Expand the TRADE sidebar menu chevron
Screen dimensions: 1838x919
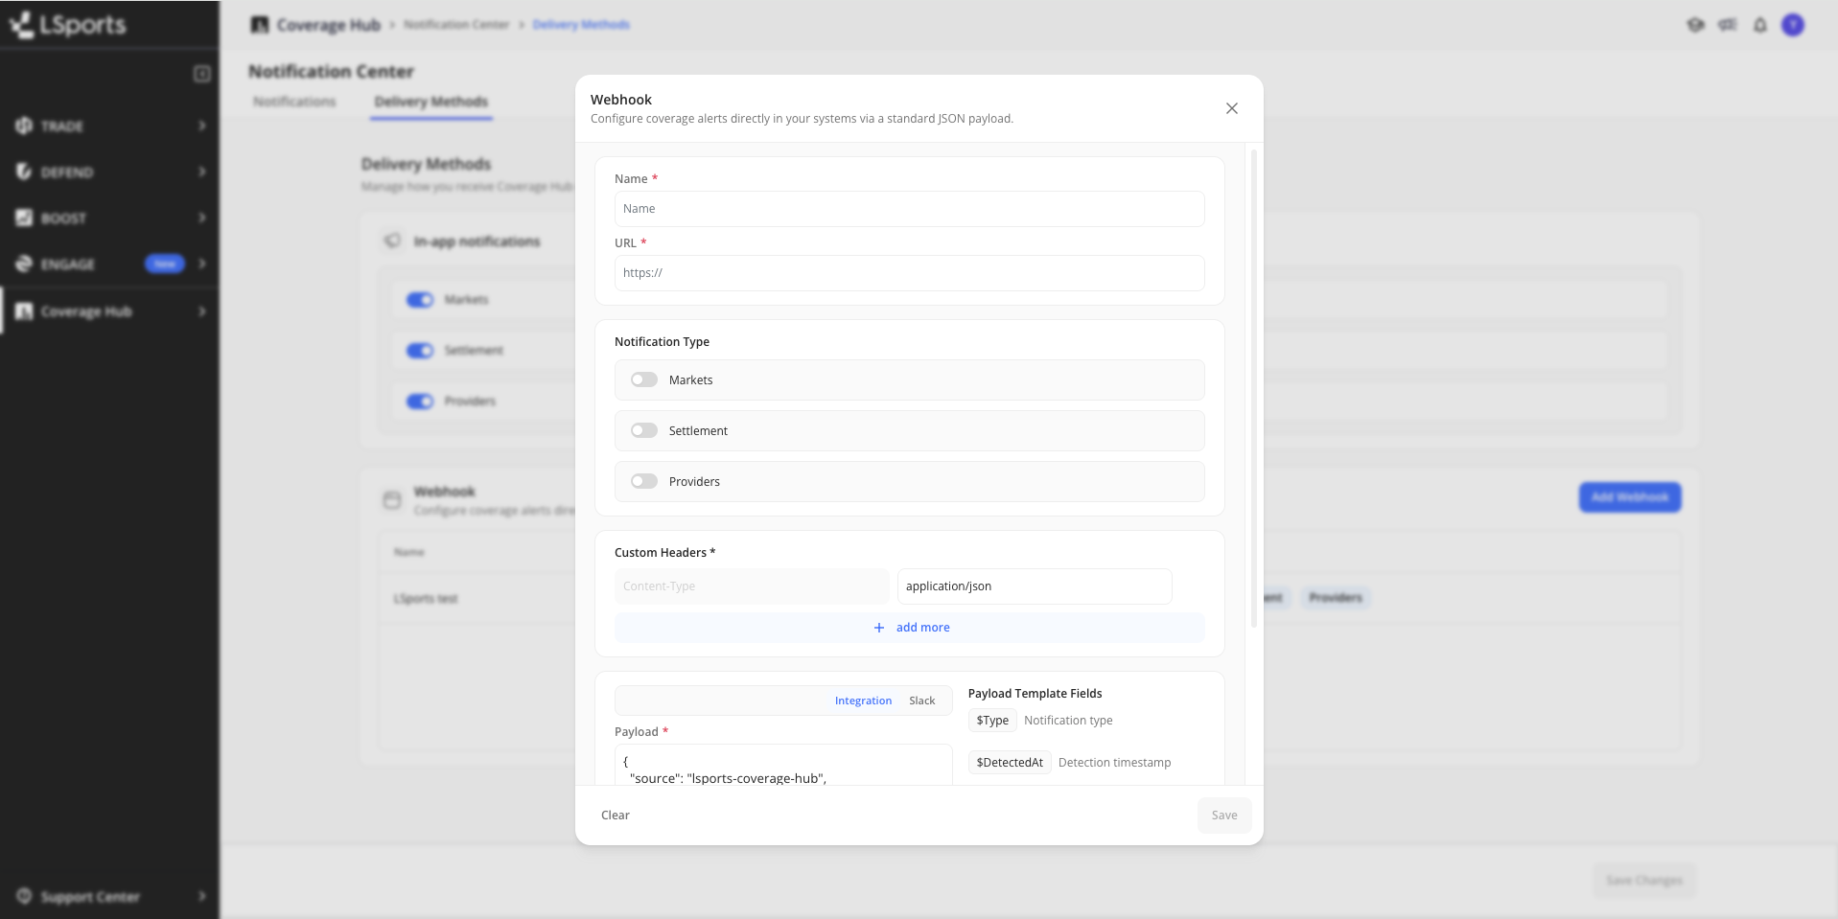click(x=202, y=126)
